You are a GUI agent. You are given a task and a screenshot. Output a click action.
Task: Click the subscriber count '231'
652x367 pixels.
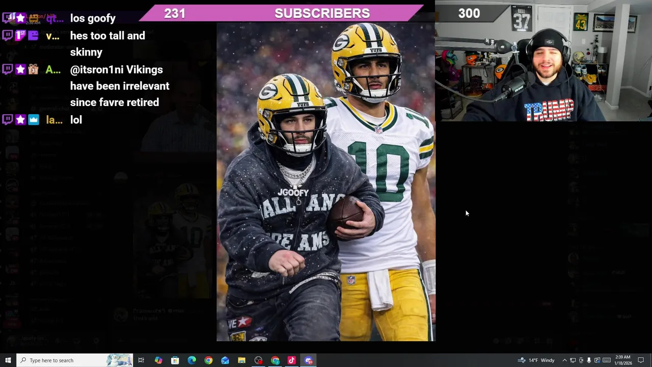(x=175, y=13)
